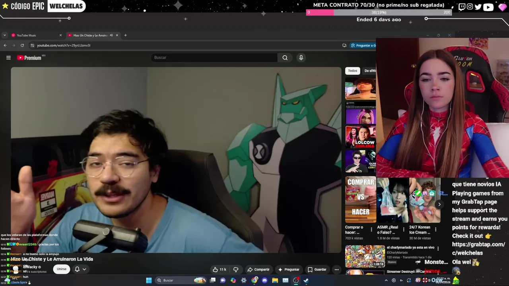Go back with the browser back arrow

tap(5, 45)
